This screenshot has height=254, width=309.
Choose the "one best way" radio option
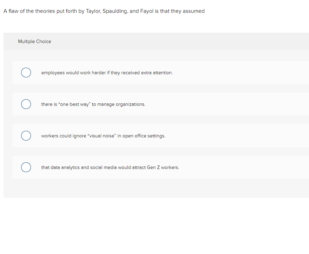point(26,104)
